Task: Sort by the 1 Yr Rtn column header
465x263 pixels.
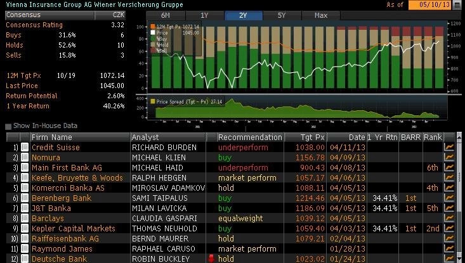Action: coord(383,137)
